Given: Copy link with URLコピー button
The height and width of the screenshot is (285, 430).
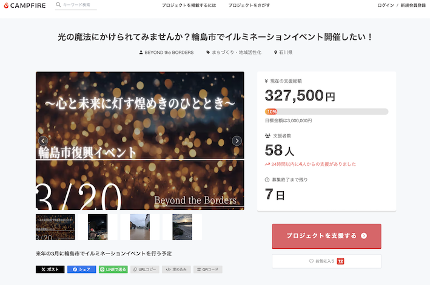Looking at the screenshot, I should 145,269.
